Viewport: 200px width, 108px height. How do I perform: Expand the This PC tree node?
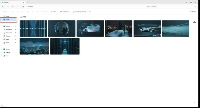click(x=2, y=49)
